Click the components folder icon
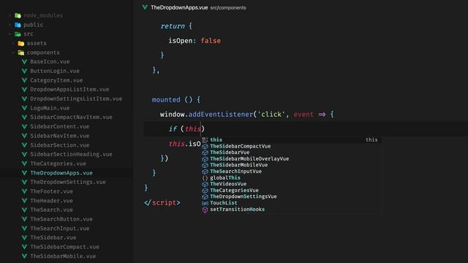 tap(21, 53)
